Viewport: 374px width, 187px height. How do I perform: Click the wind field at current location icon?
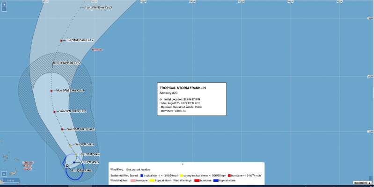pyautogui.click(x=127, y=170)
